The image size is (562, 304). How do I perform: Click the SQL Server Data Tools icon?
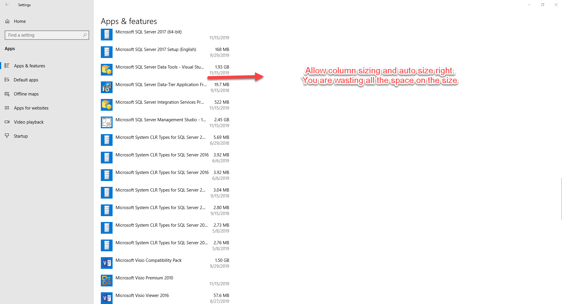[x=107, y=70]
